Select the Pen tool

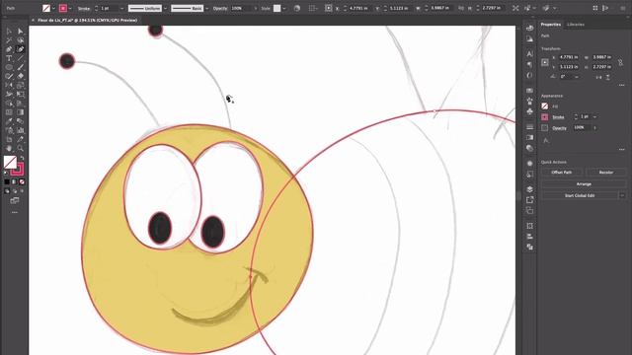[x=9, y=49]
